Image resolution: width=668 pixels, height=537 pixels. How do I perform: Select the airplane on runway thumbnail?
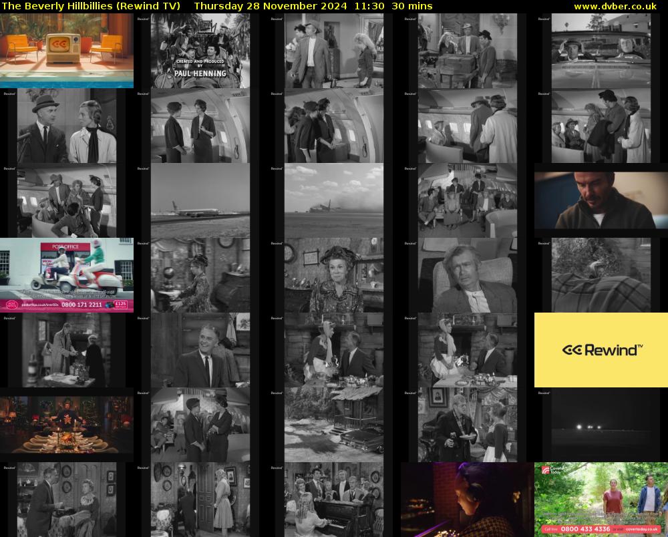click(200, 200)
